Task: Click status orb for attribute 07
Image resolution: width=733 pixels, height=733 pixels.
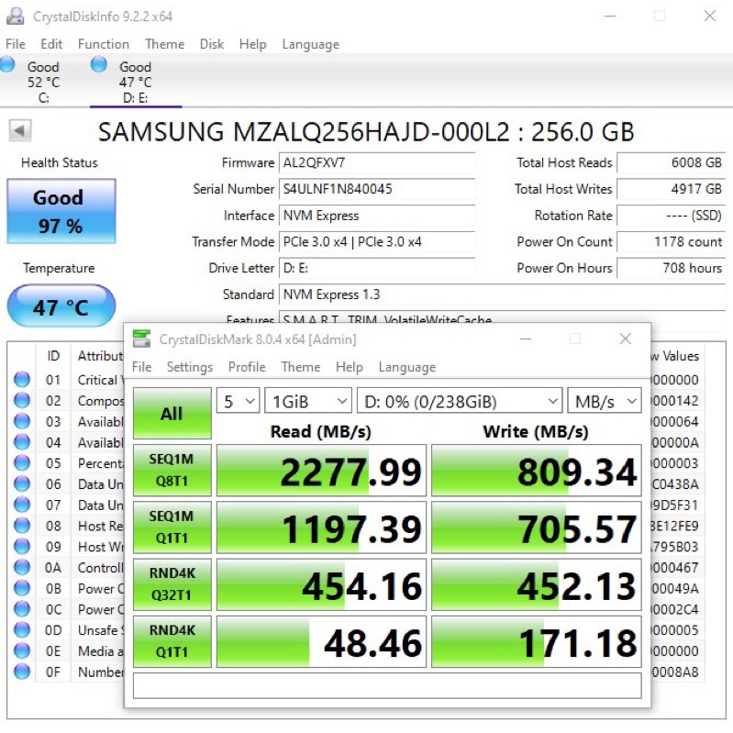Action: pyautogui.click(x=22, y=505)
